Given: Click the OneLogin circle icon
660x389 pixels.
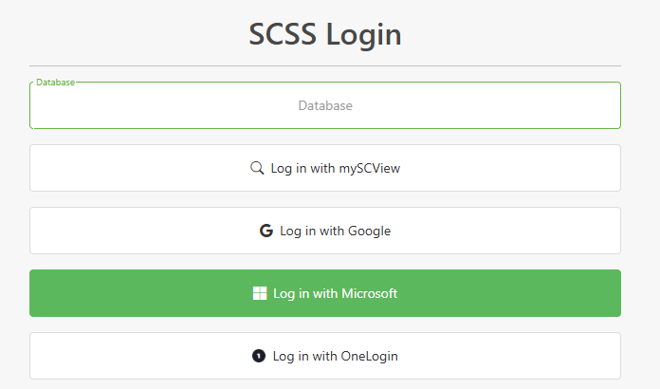Looking at the screenshot, I should point(259,356).
